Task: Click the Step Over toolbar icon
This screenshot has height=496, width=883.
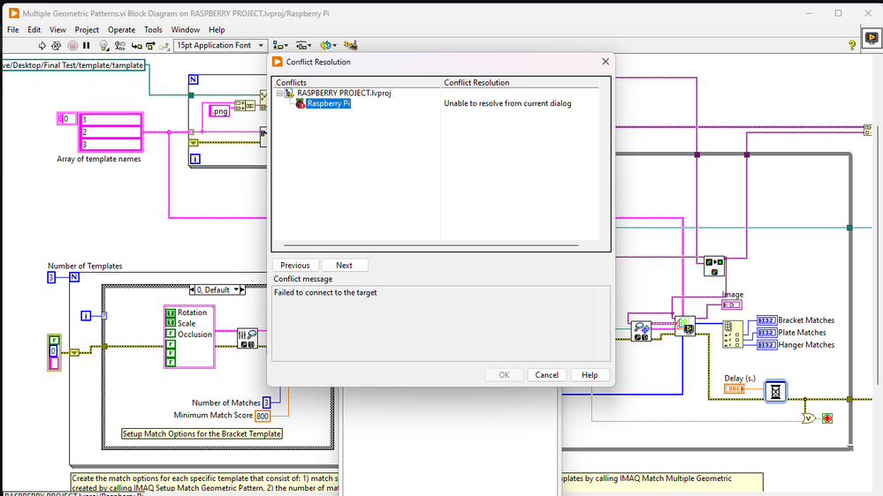Action: [150, 46]
